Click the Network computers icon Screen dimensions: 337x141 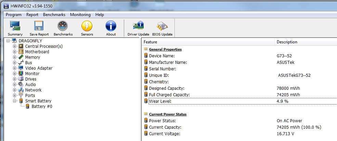click(21, 90)
